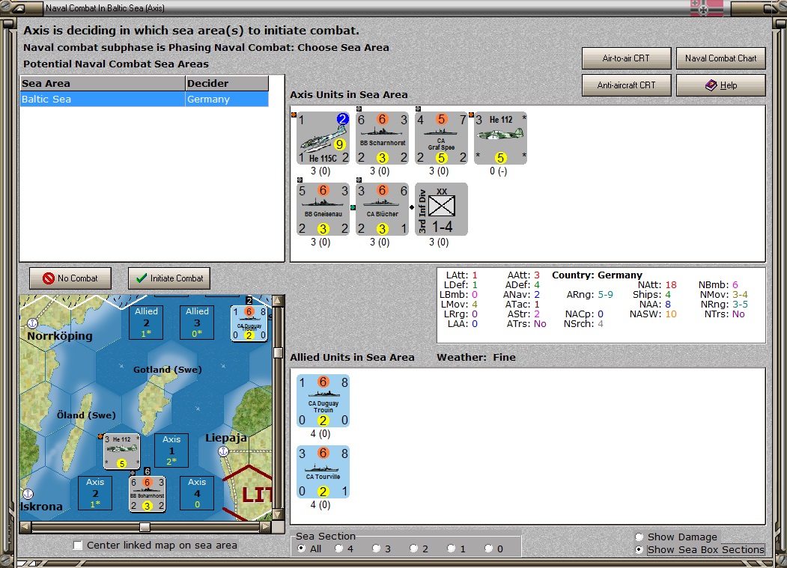
Task: Click the Allied 3 sea box section
Action: pos(197,322)
